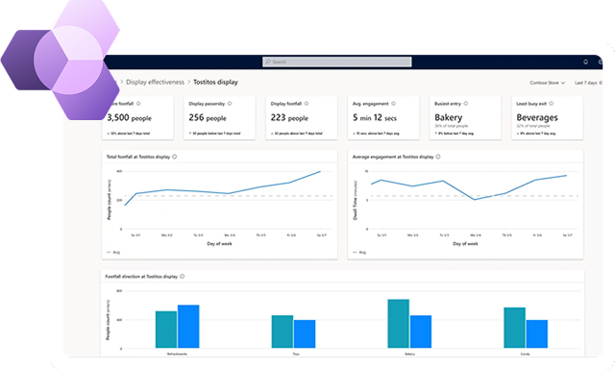Click the teal bar above Bakery

[x=399, y=324]
